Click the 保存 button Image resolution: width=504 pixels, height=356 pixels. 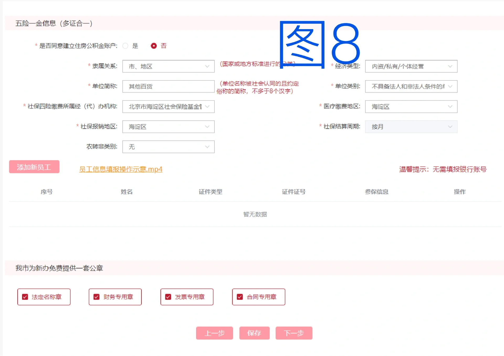(x=254, y=333)
